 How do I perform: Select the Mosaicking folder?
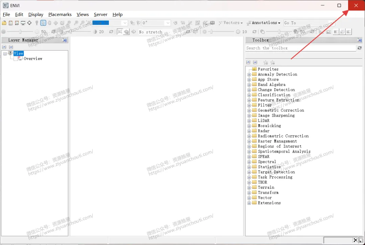tap(269, 126)
